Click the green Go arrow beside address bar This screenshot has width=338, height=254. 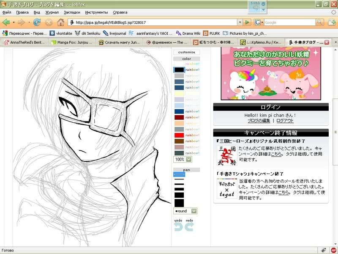click(x=248, y=22)
